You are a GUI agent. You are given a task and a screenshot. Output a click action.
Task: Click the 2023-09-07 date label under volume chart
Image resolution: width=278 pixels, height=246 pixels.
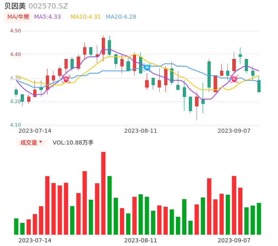pyautogui.click(x=234, y=240)
